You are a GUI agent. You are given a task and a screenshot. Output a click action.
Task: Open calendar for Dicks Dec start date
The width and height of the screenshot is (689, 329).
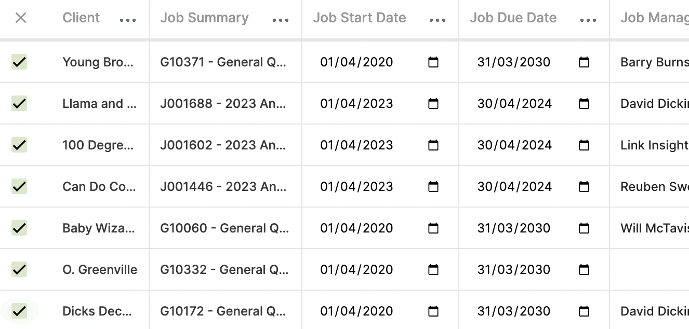click(x=433, y=311)
